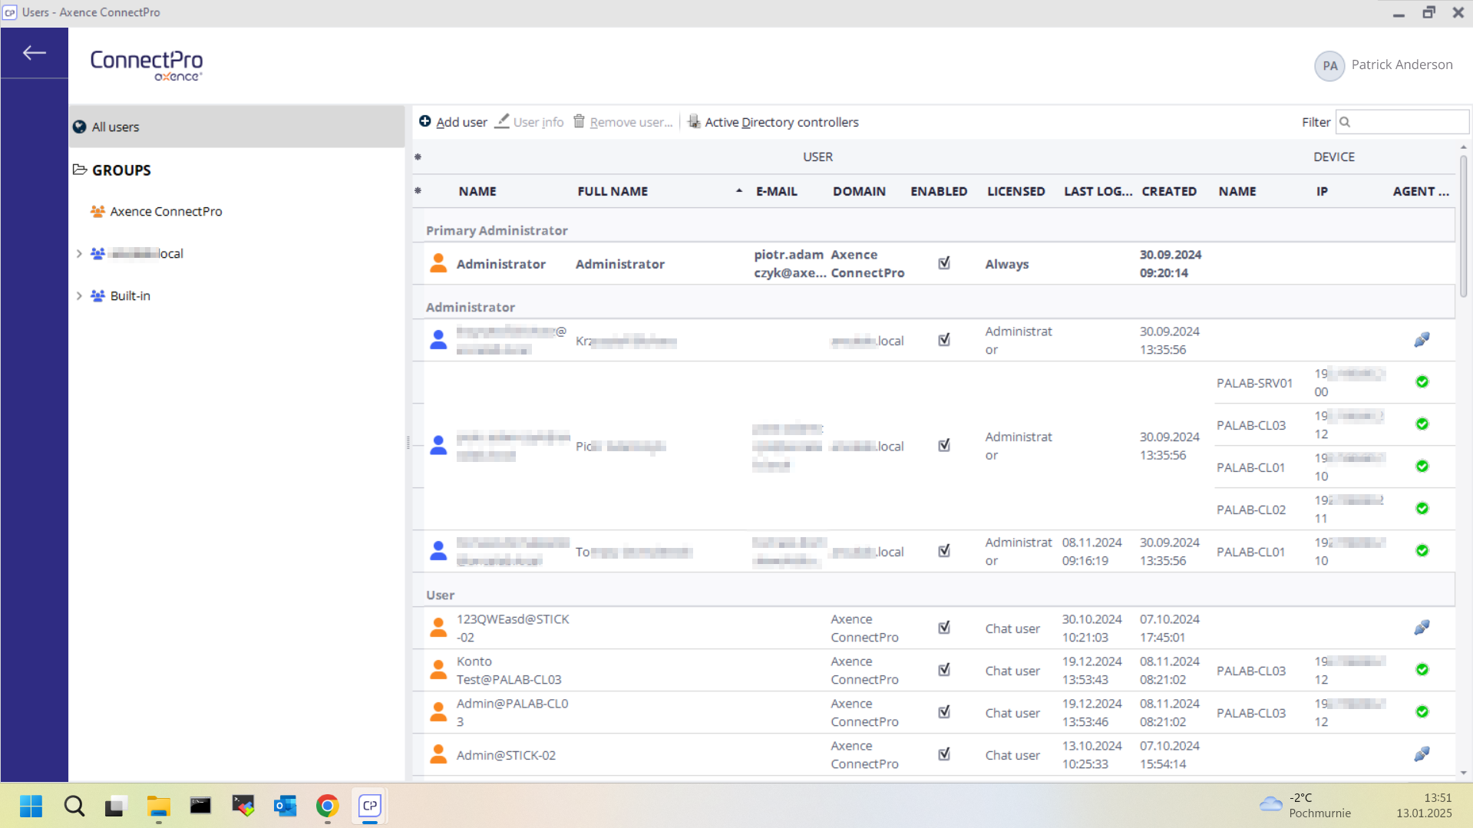Open File Explorer from the taskbar
Screen dimensions: 1473x828
[x=159, y=806]
